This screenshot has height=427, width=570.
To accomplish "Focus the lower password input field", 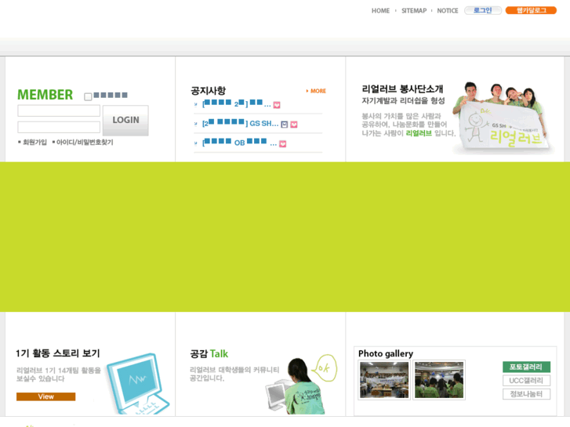I will point(59,127).
